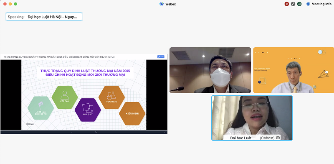Go to previous Prezi slide arrow

click(72, 132)
